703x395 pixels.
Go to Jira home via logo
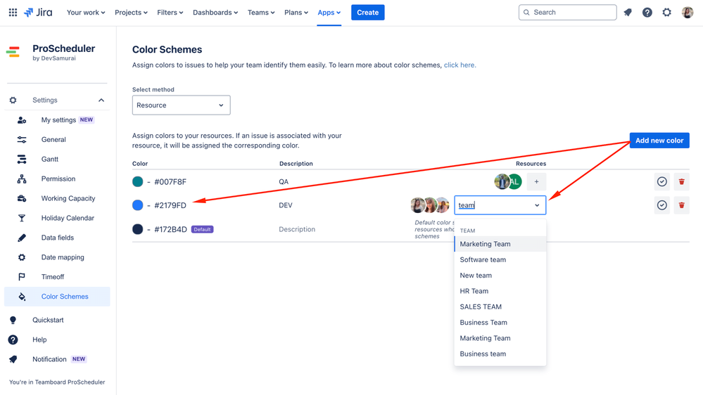[x=38, y=13]
